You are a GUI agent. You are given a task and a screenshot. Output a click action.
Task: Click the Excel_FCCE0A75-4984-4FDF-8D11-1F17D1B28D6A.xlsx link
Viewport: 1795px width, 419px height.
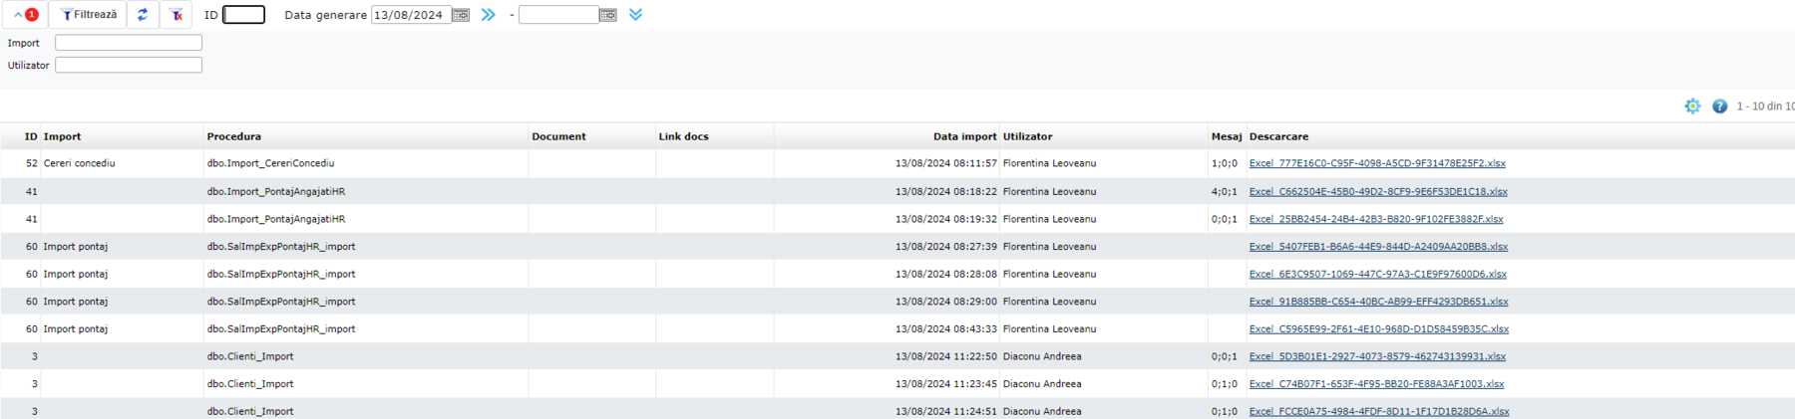coord(1379,411)
